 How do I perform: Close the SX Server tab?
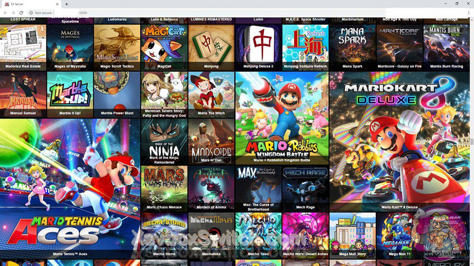57,4
